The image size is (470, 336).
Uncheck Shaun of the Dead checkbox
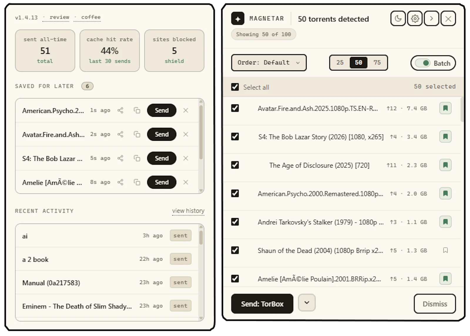(235, 250)
